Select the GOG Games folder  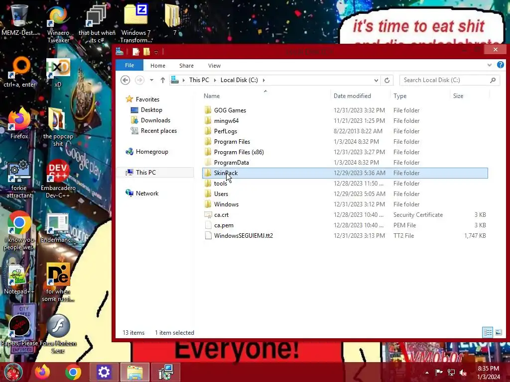[345, 110]
